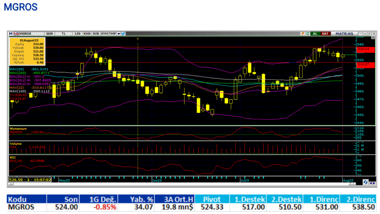380x214 pixels.
Task: Click the MOM(9) indicator label
Action: [x=27, y=132]
